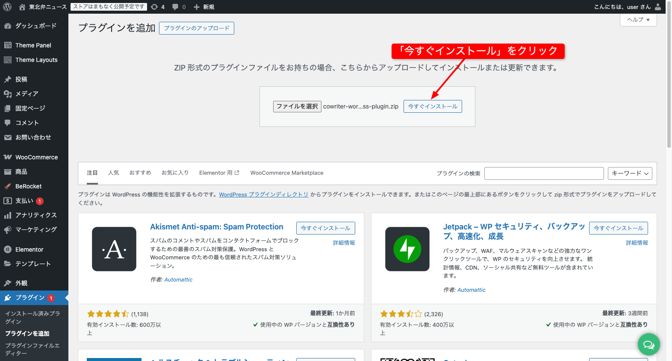Switch to お気に入り favorites tab
This screenshot has height=361, width=672.
(175, 173)
